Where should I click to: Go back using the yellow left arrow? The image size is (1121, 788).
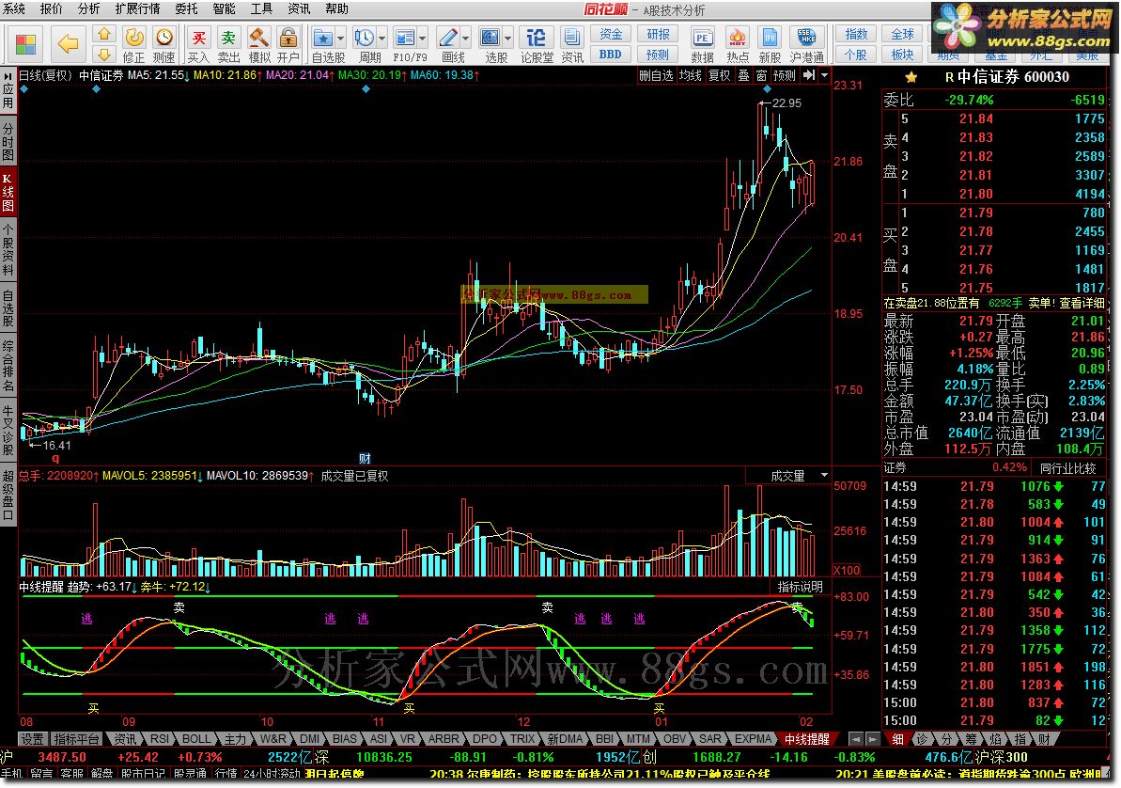click(68, 44)
